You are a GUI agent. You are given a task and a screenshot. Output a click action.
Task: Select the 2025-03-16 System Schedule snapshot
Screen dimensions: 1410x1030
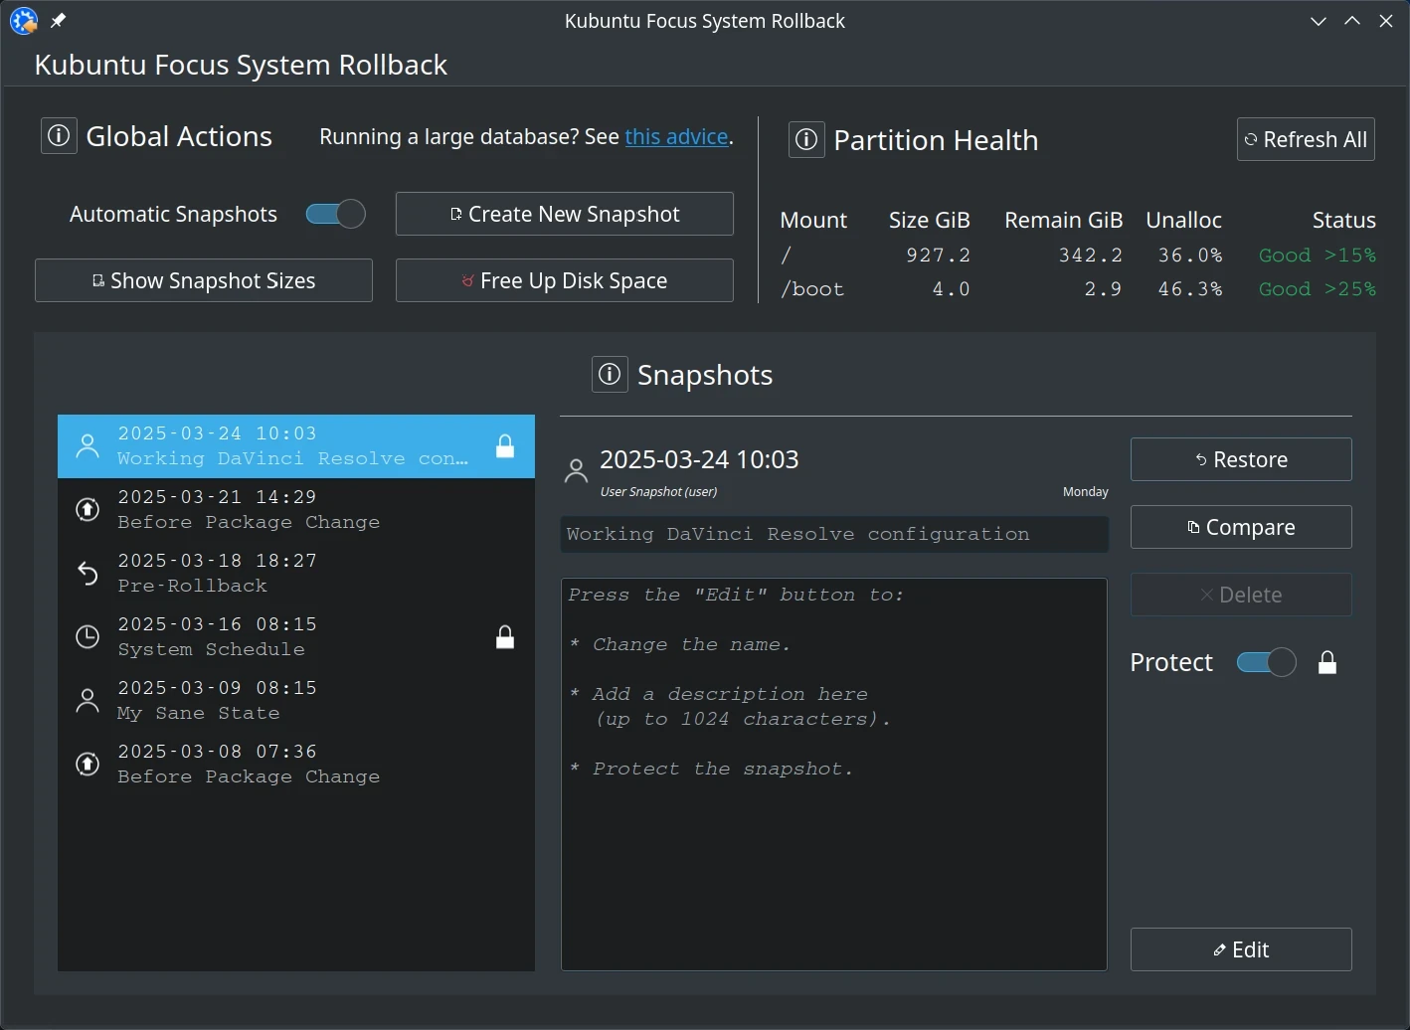coord(249,636)
